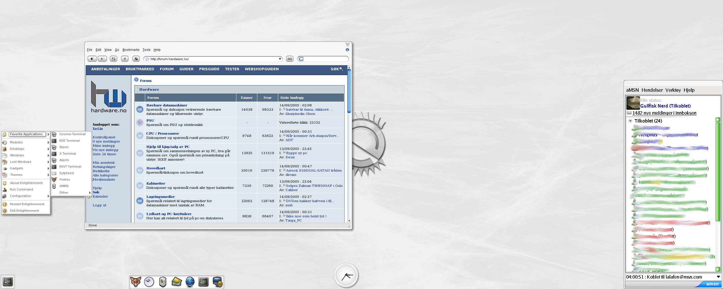Expand the Other submenu in applications list
723x289 pixels.
pos(71,192)
